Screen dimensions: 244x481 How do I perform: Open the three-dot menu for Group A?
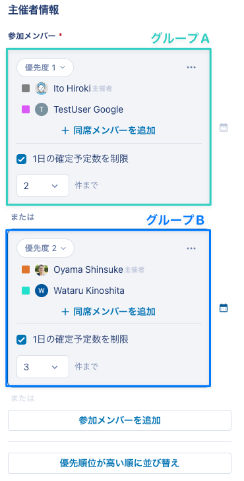(x=191, y=67)
